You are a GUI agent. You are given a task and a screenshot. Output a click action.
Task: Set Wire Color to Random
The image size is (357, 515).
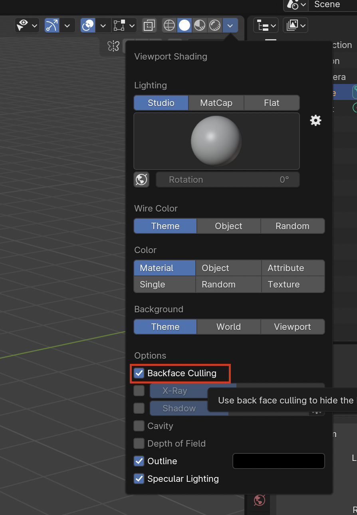point(293,226)
